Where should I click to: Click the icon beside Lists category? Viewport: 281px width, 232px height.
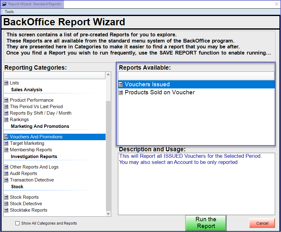tap(6, 83)
